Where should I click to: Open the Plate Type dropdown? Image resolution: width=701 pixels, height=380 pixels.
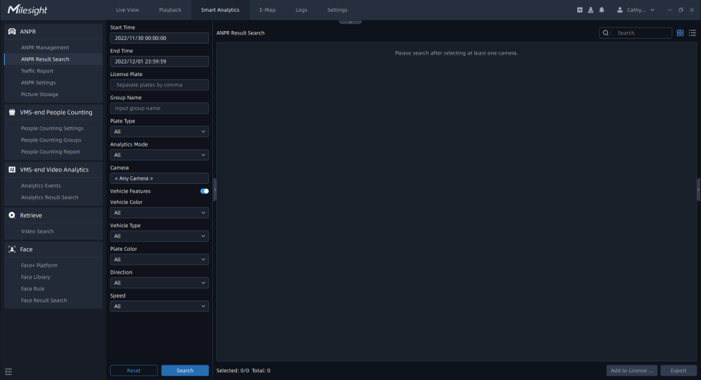pos(159,131)
